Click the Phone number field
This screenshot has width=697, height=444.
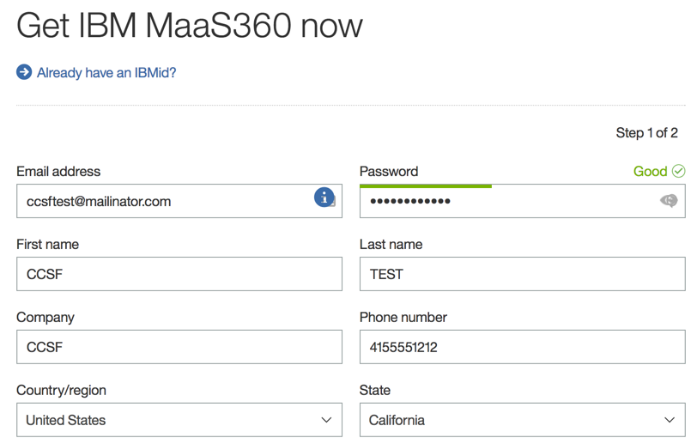[522, 348]
